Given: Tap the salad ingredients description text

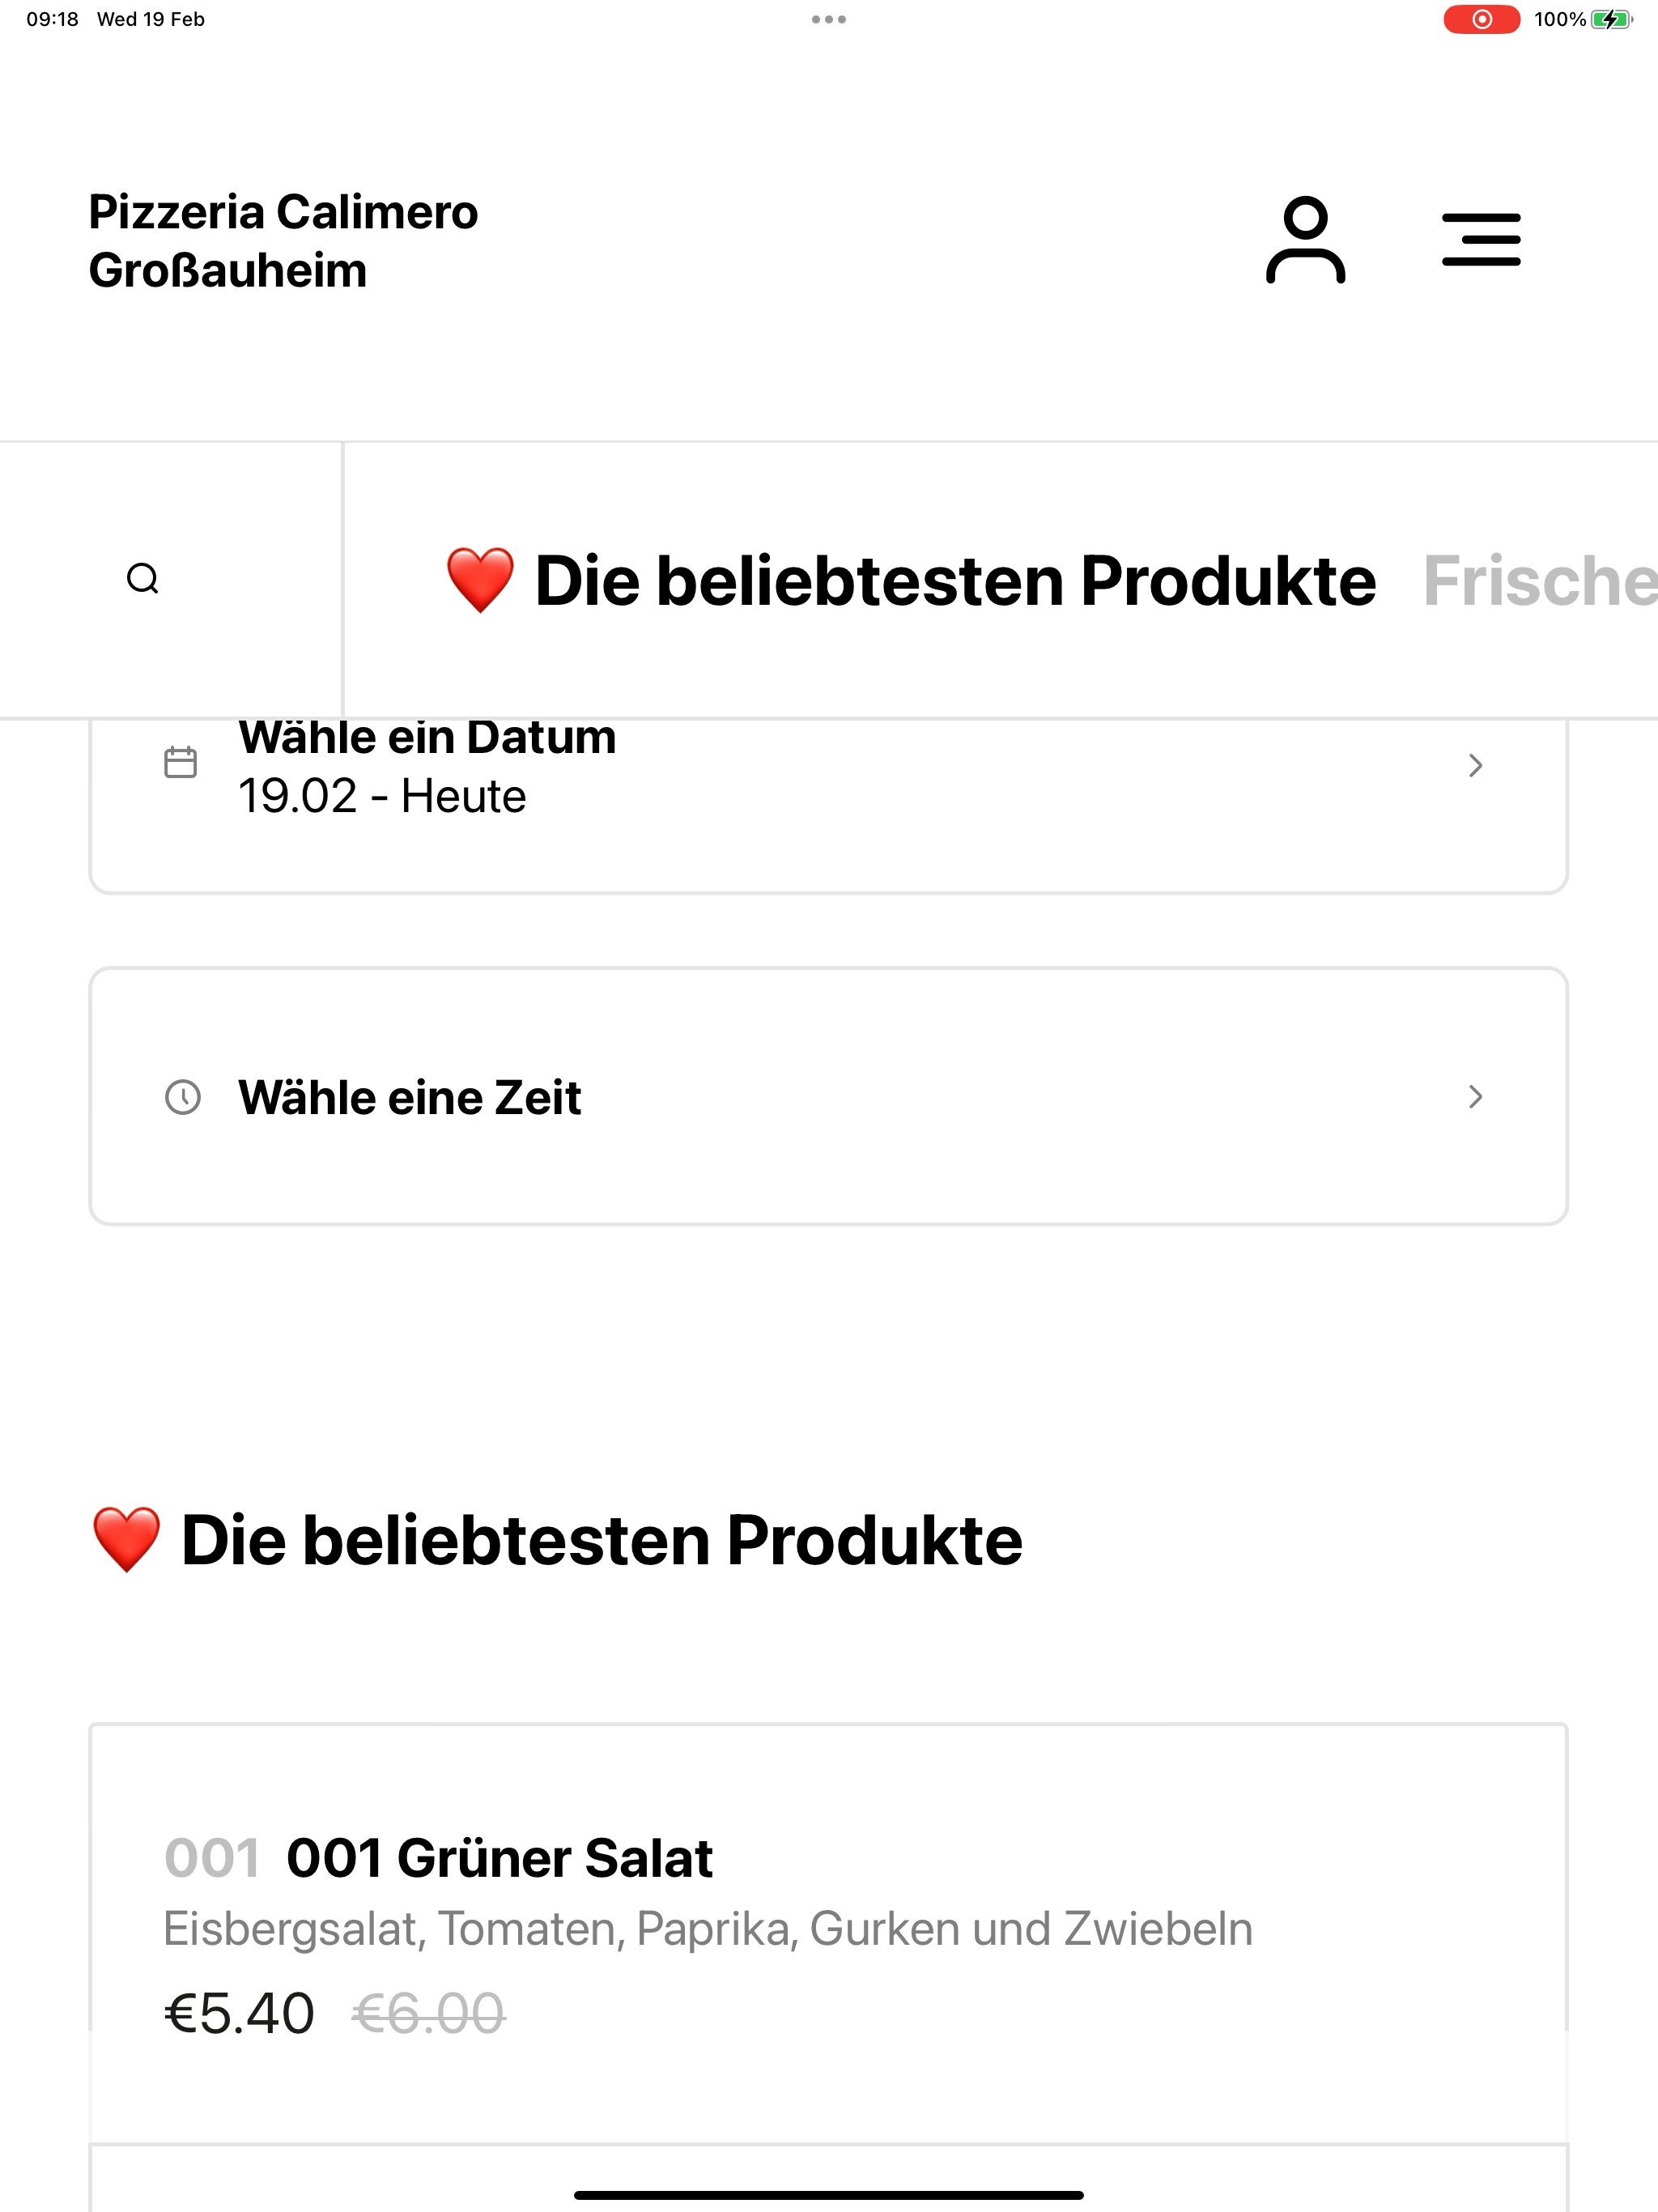Looking at the screenshot, I should (707, 1929).
